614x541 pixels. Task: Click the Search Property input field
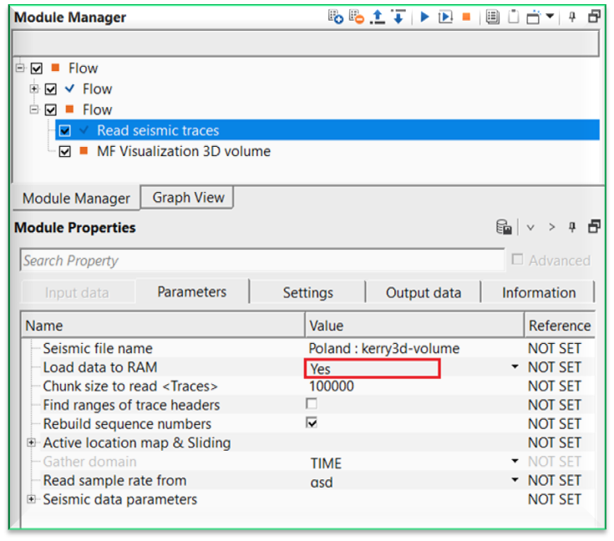pyautogui.click(x=261, y=260)
